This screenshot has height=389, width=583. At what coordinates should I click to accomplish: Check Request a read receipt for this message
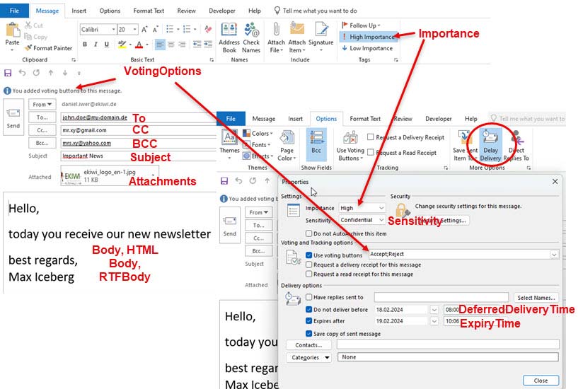308,274
